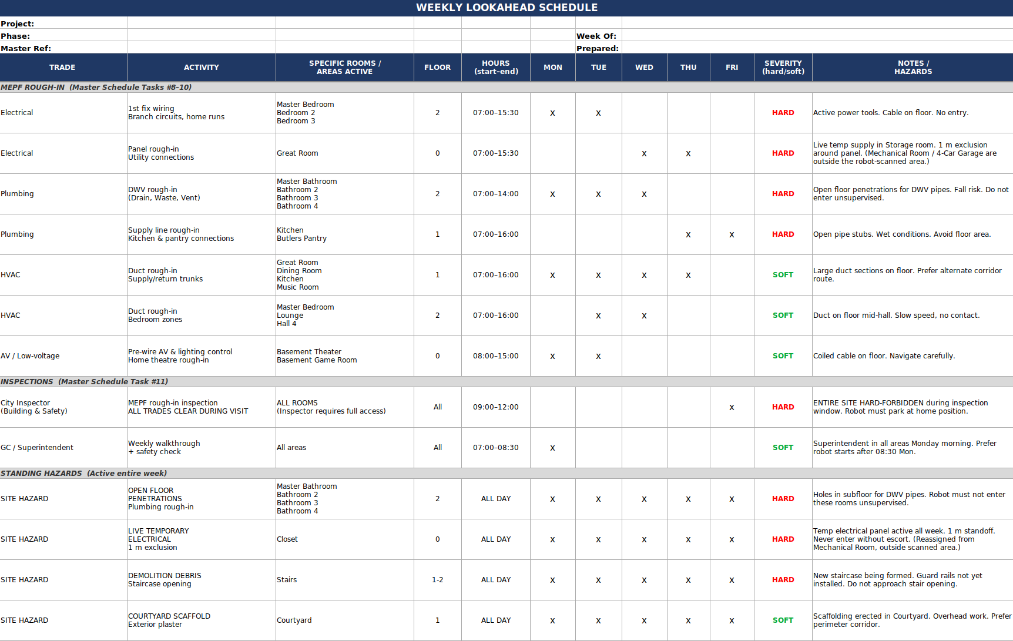Select the STANDING HAZARDS section row
This screenshot has height=641, width=1013.
point(507,474)
